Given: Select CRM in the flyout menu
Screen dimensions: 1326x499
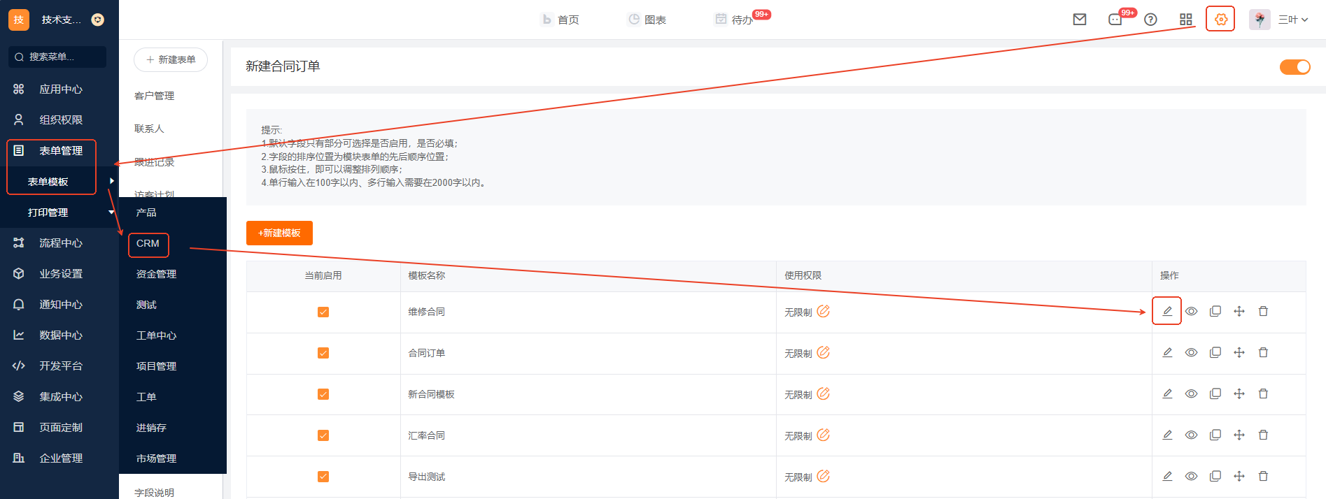Looking at the screenshot, I should (148, 244).
